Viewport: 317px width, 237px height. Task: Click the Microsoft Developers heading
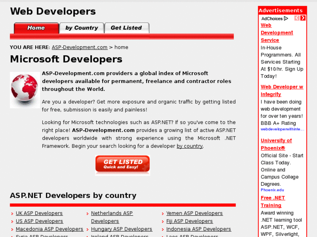[66, 59]
